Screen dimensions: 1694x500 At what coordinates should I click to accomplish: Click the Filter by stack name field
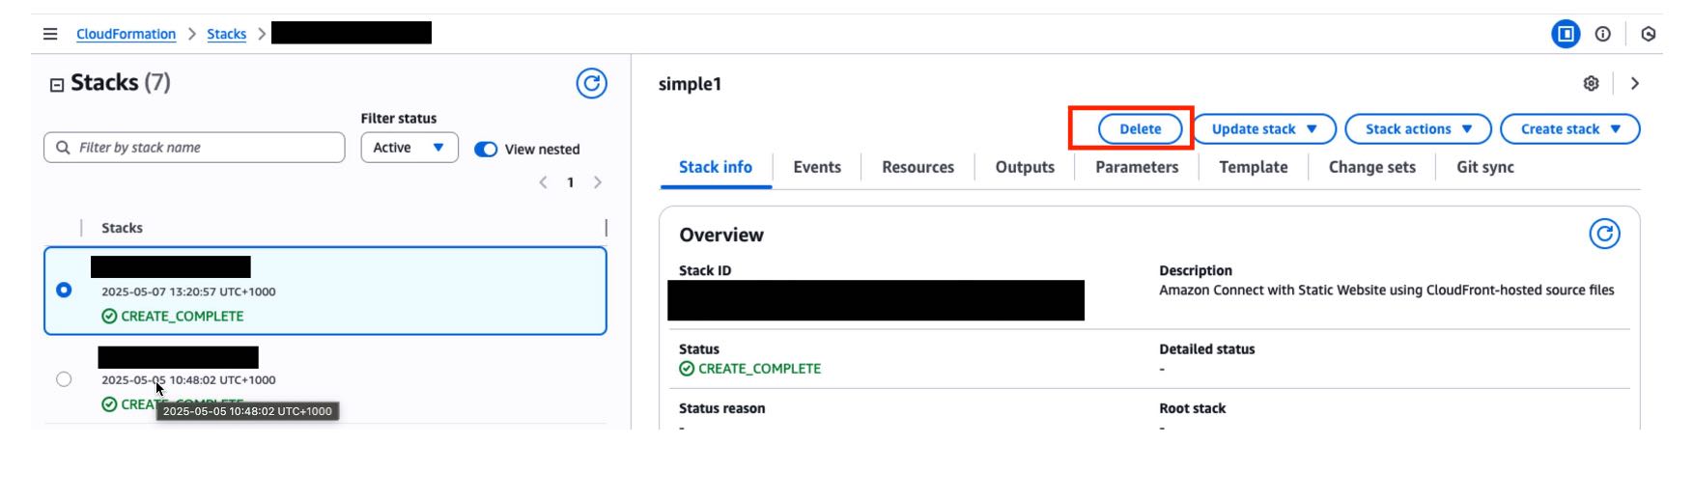[x=194, y=148]
